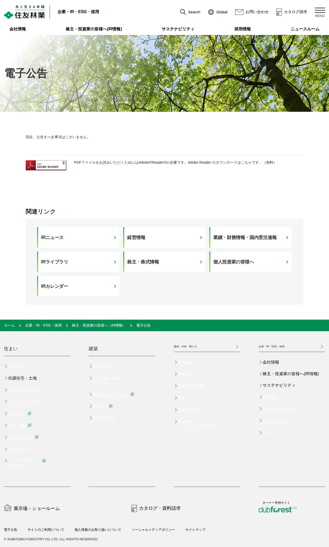Click arrow on 個人投資家の皆様へ card
Viewport: 329px width, 547px height.
click(x=287, y=262)
